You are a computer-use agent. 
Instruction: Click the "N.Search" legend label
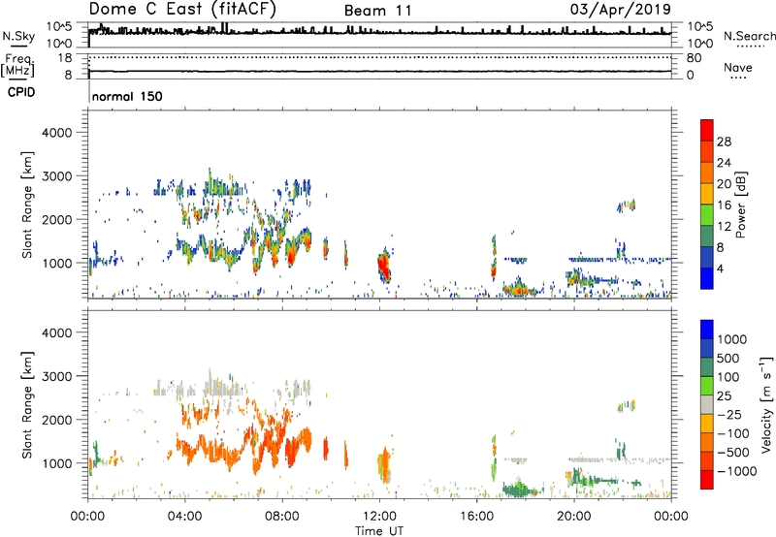tap(750, 36)
